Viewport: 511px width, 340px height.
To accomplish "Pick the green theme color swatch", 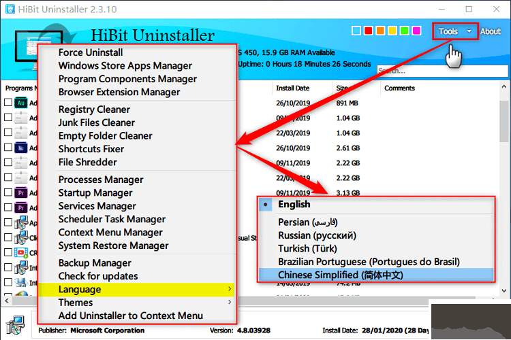I will (405, 31).
